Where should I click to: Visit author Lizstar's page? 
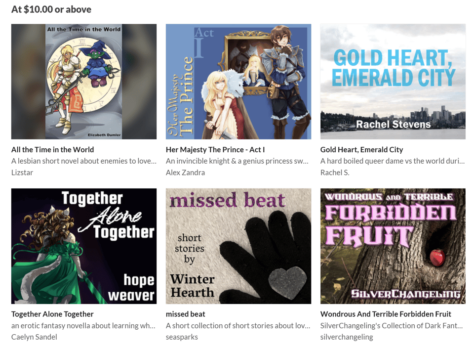(x=22, y=173)
